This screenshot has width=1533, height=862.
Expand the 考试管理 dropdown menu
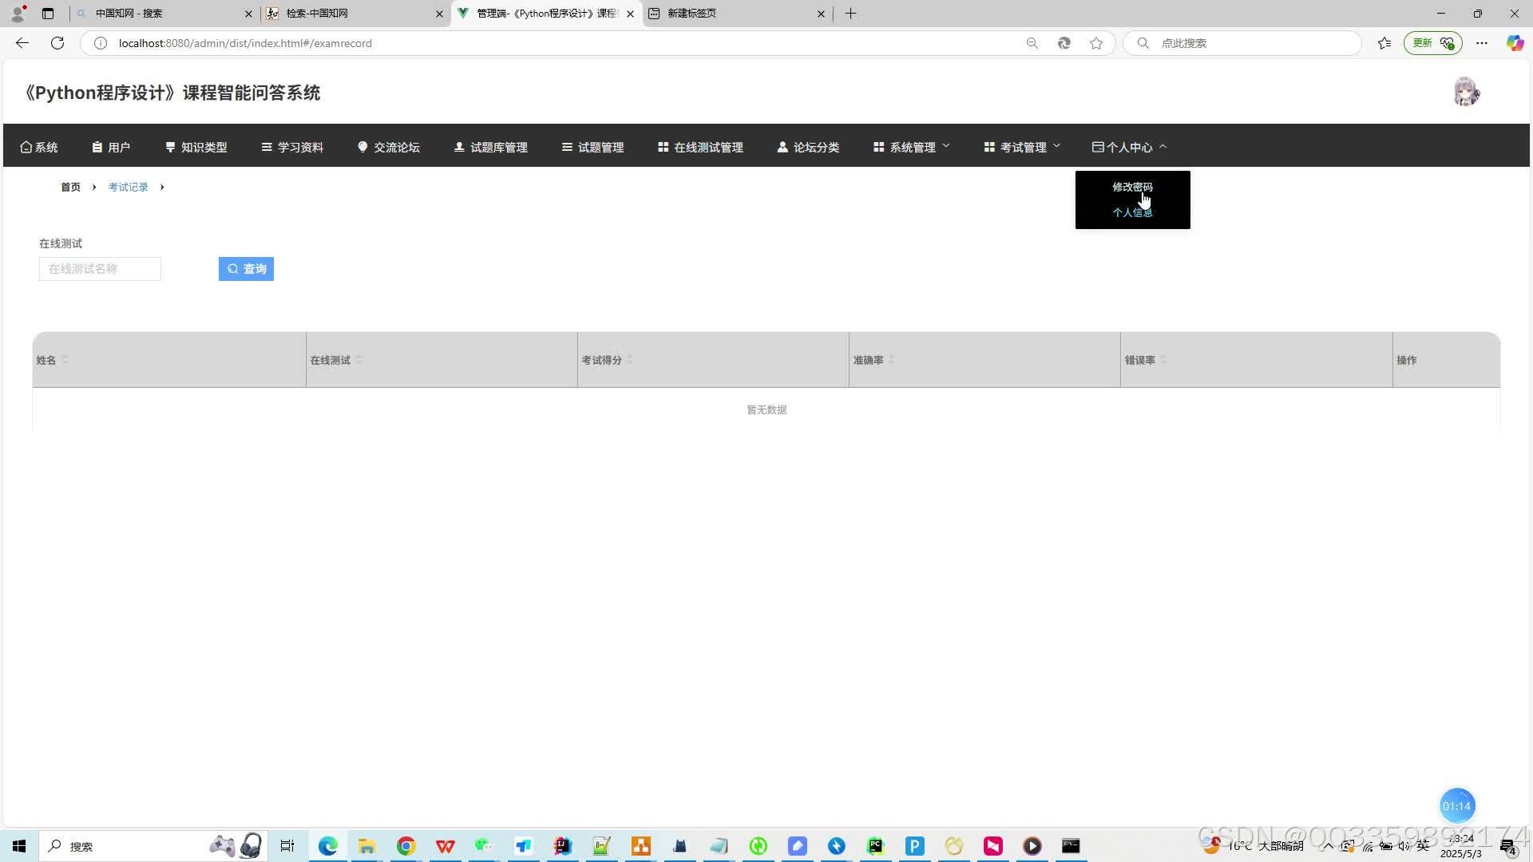pos(1022,147)
